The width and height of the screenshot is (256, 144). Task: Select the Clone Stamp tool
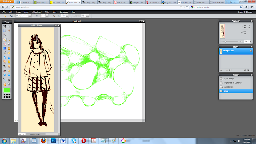point(9,48)
